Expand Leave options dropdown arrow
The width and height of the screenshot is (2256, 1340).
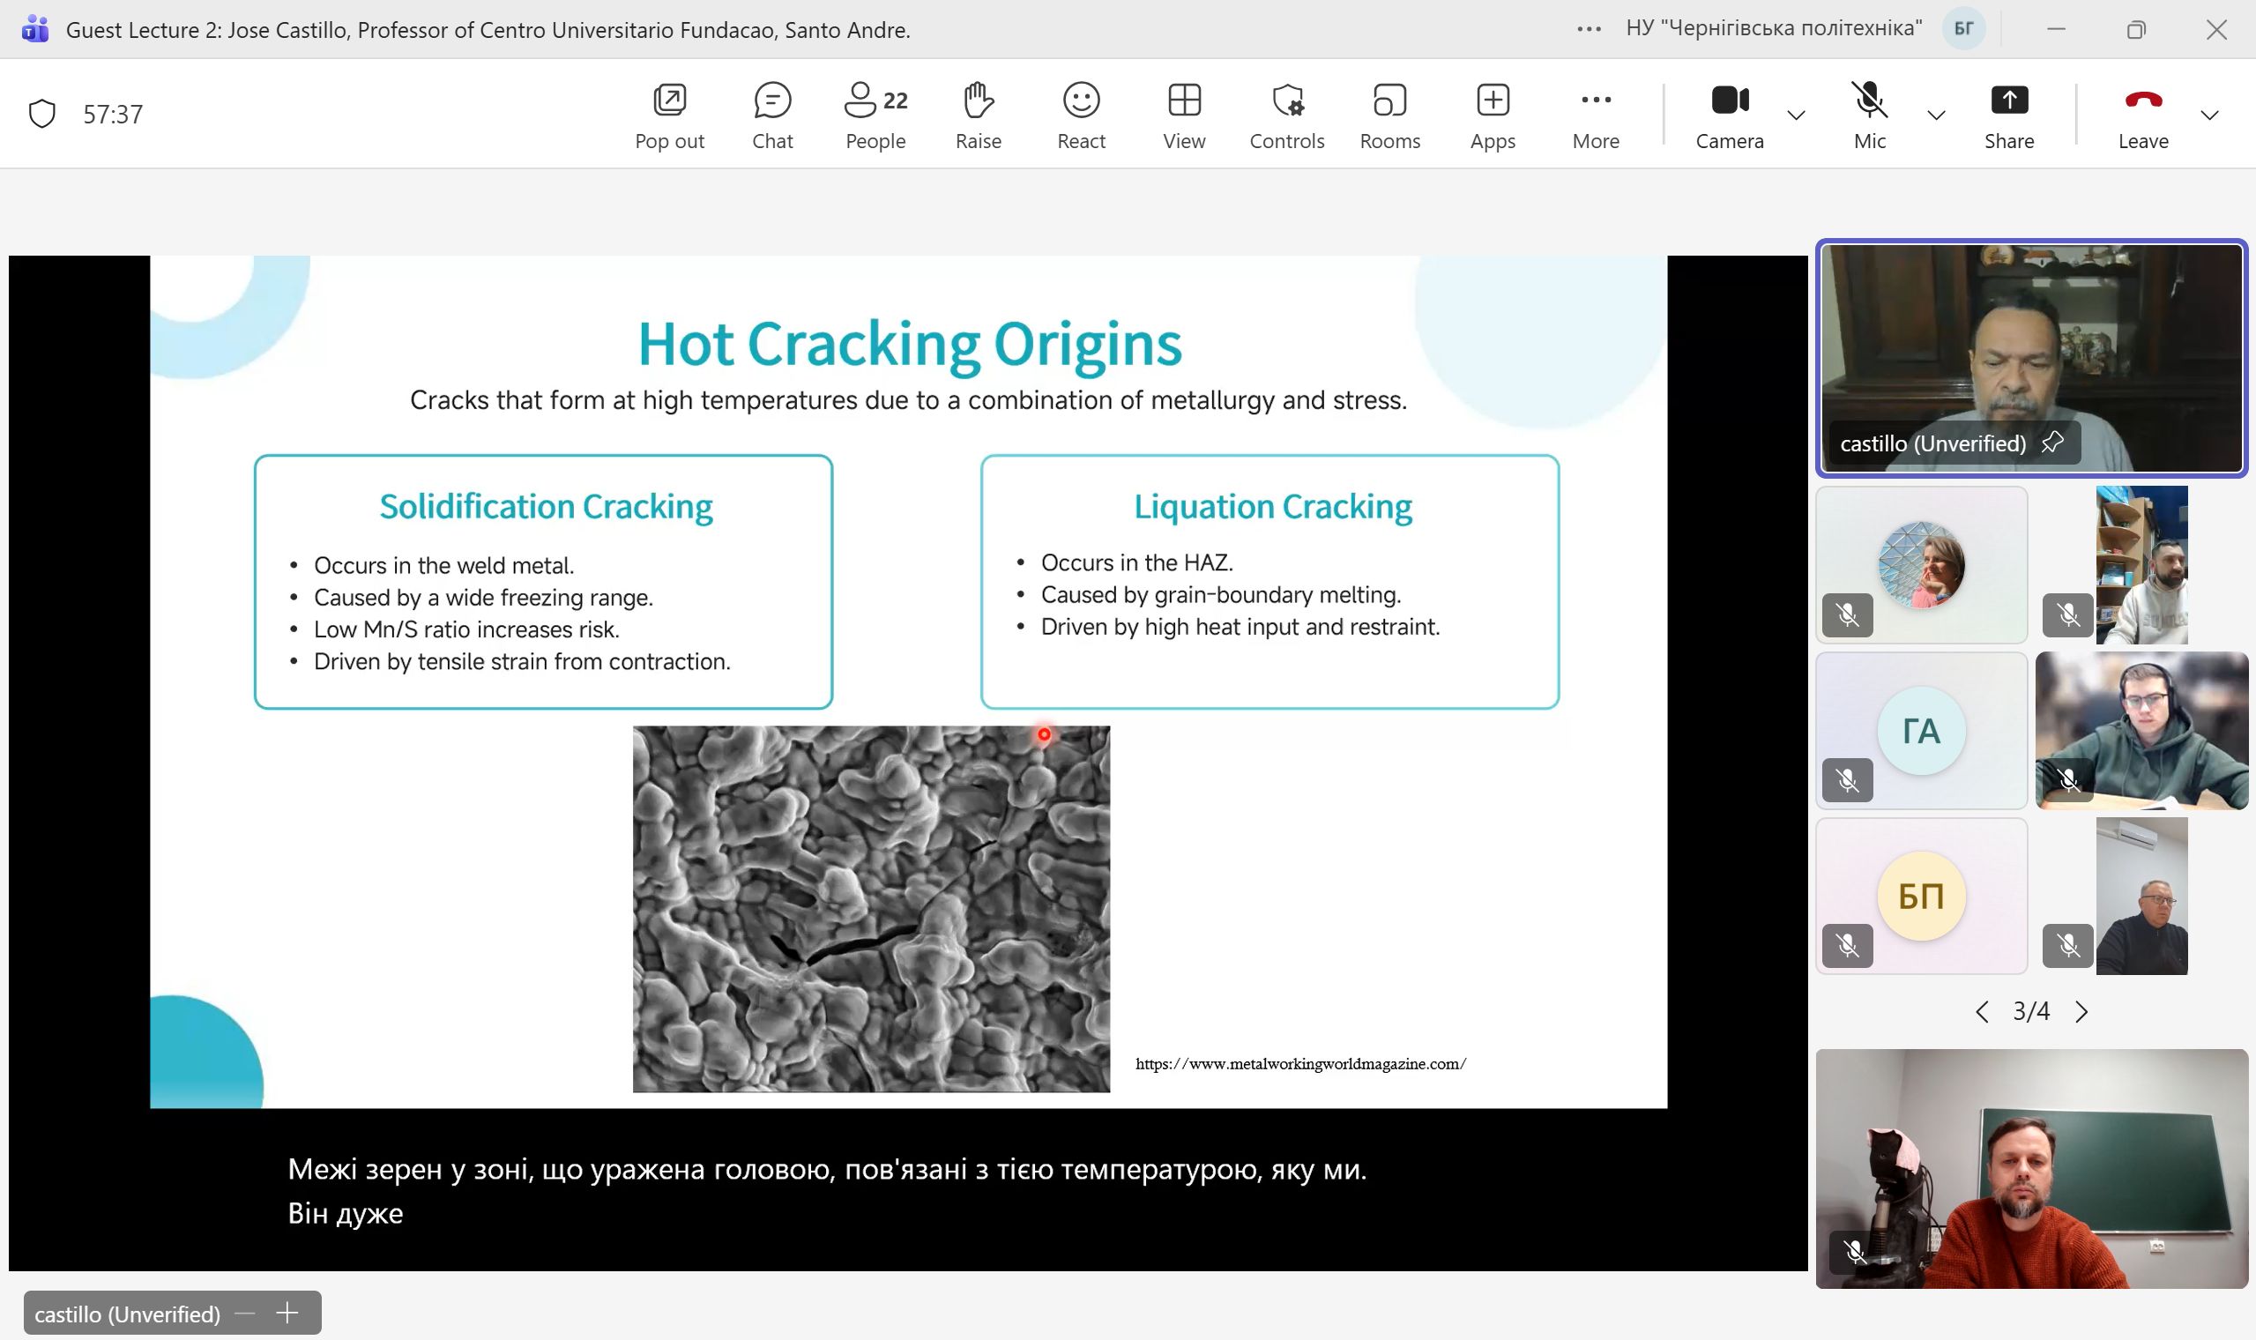pyautogui.click(x=2209, y=115)
